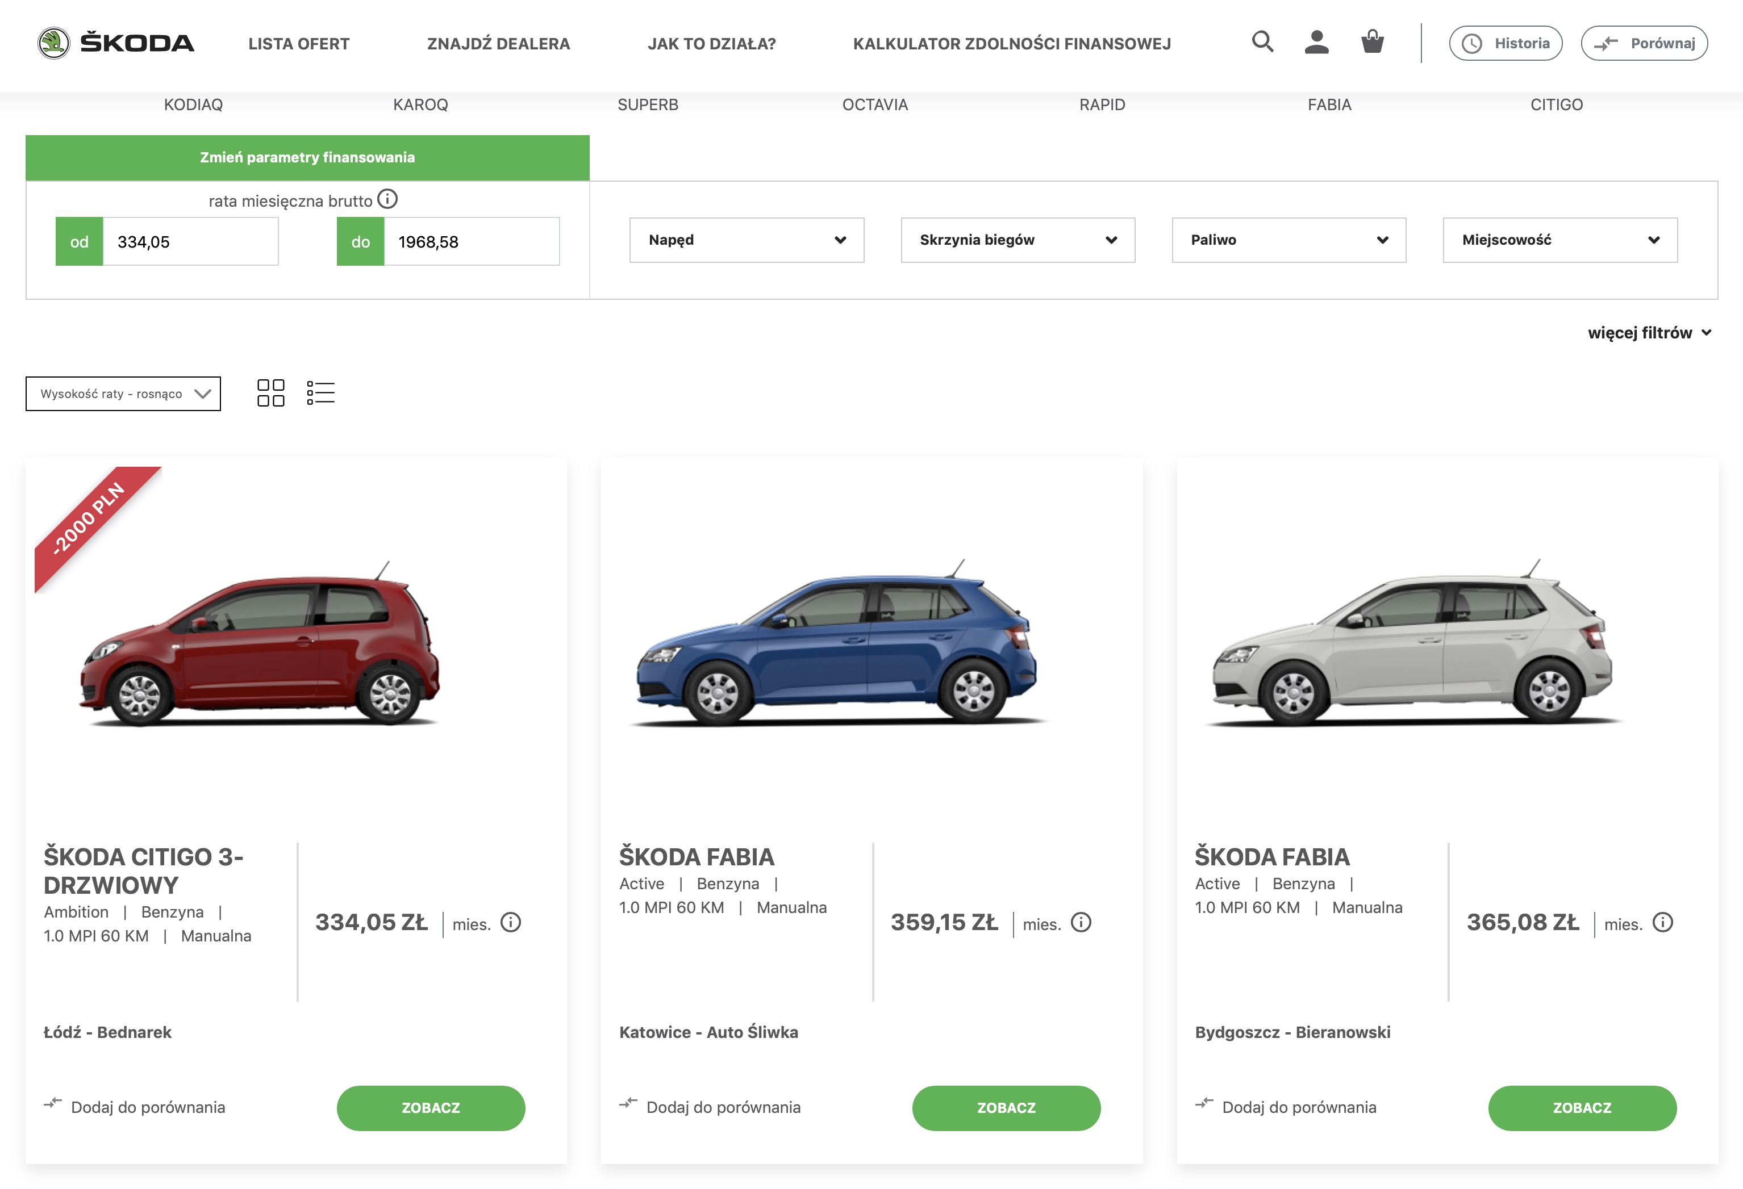The width and height of the screenshot is (1743, 1189).
Task: Select the OCTAVIA model tab
Action: click(875, 105)
